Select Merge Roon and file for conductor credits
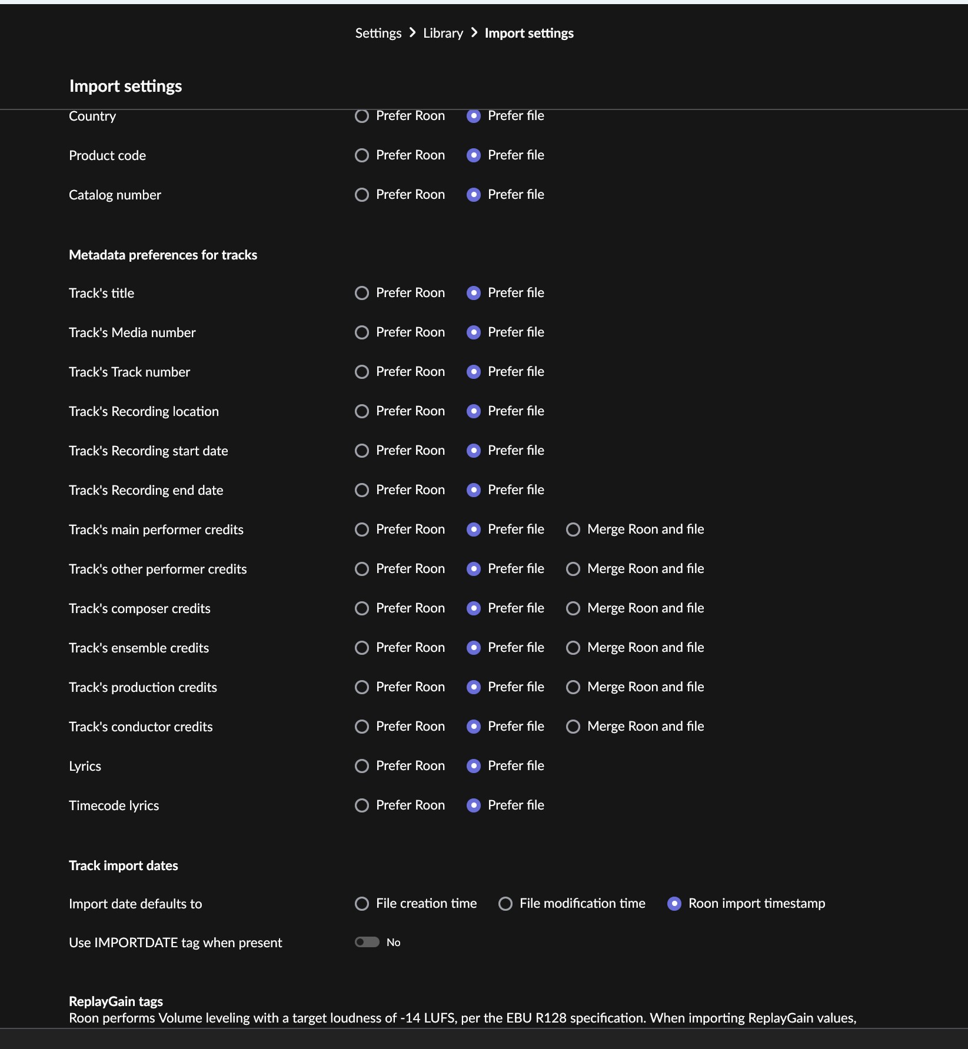 573,727
